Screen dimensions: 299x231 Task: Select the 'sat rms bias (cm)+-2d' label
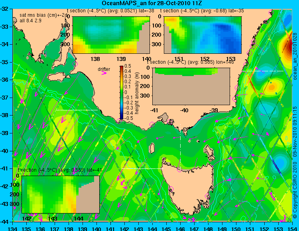click(x=43, y=16)
